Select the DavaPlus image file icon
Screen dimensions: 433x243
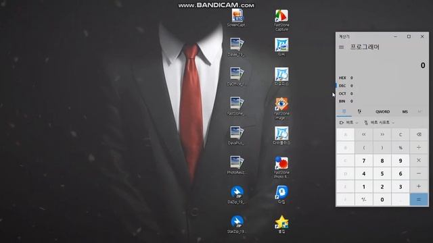[237, 136]
